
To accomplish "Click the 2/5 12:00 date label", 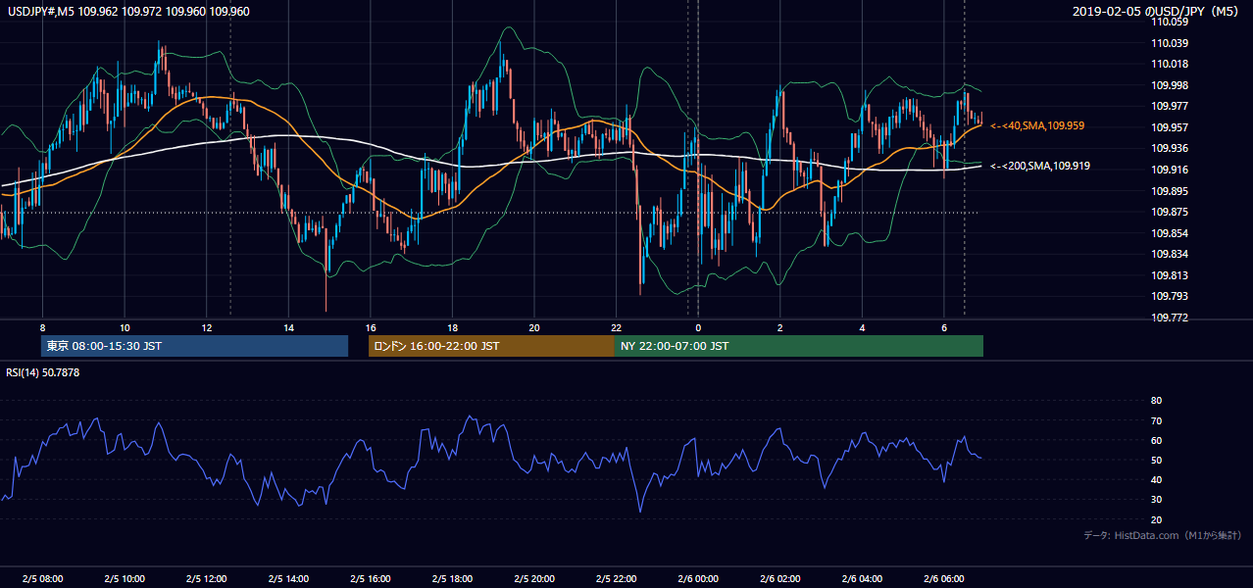I will click(207, 578).
